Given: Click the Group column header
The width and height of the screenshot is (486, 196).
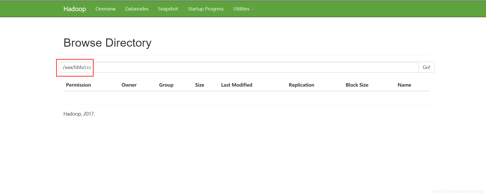Looking at the screenshot, I should [x=166, y=85].
